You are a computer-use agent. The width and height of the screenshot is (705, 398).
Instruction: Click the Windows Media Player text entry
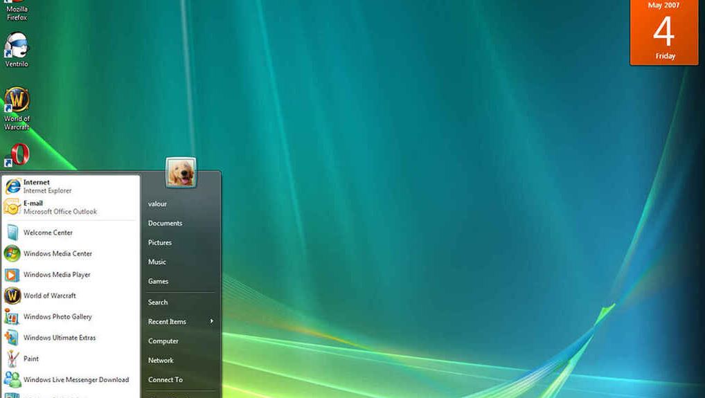click(57, 275)
